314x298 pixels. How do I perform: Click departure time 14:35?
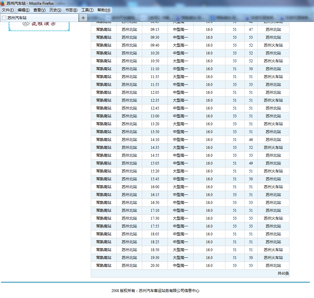(155, 148)
